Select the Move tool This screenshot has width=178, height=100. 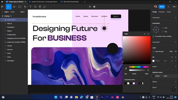tap(8, 7)
